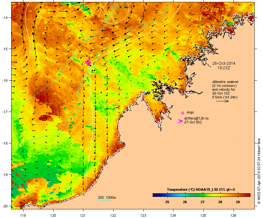Image resolution: width=263 pixels, height=218 pixels.
Task: Click longitude label 122
Action: point(113,215)
